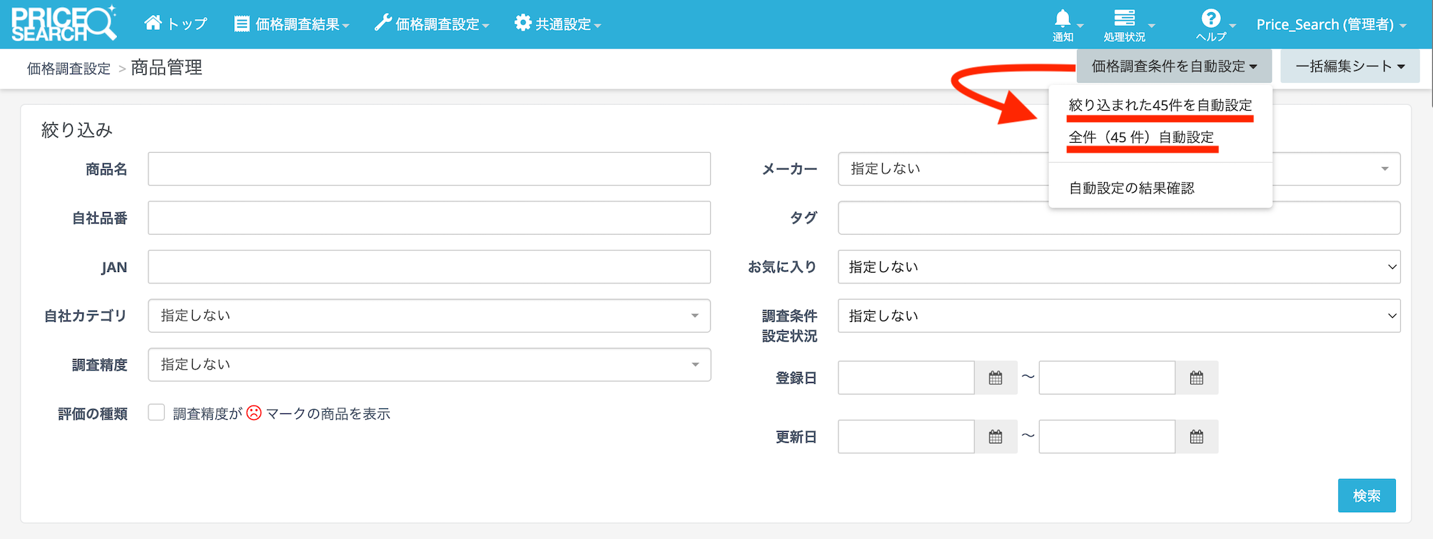This screenshot has width=1433, height=539.
Task: Select 自動設定の結果確認 menu entry
Action: [x=1131, y=188]
